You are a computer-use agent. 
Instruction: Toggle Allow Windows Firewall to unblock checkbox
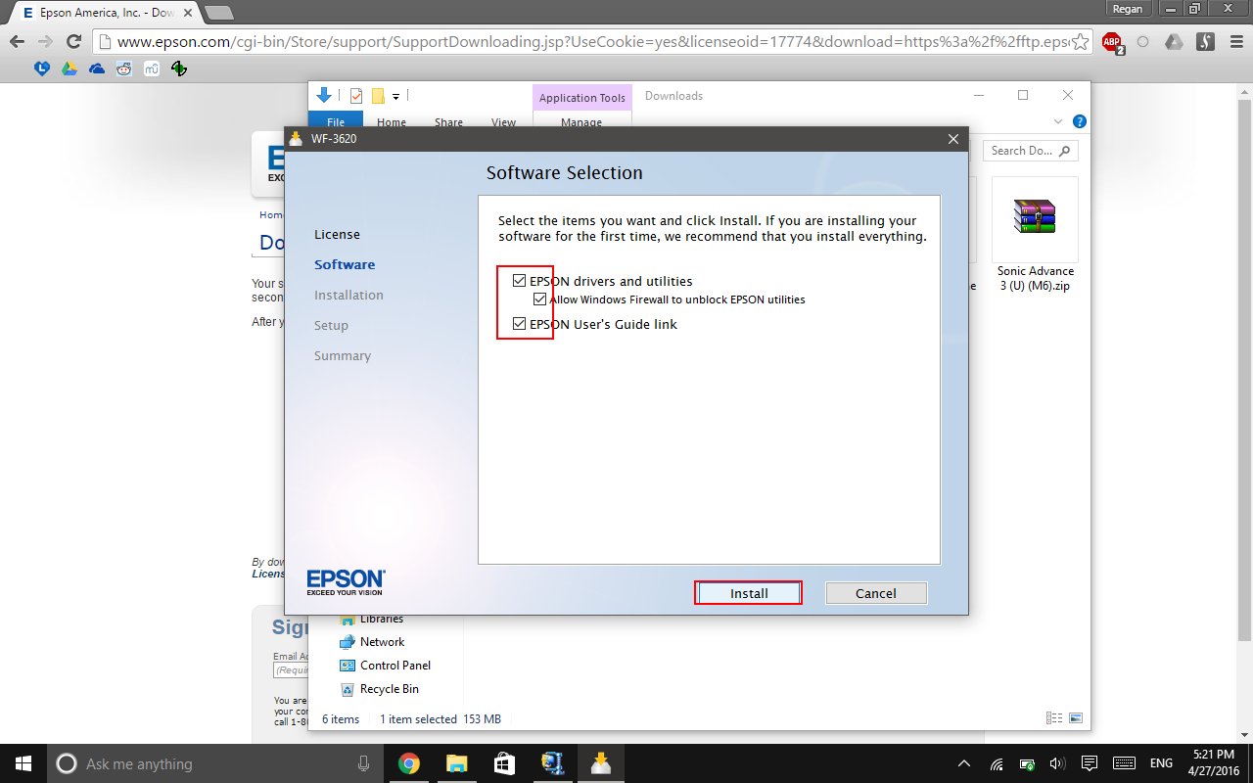coord(539,299)
